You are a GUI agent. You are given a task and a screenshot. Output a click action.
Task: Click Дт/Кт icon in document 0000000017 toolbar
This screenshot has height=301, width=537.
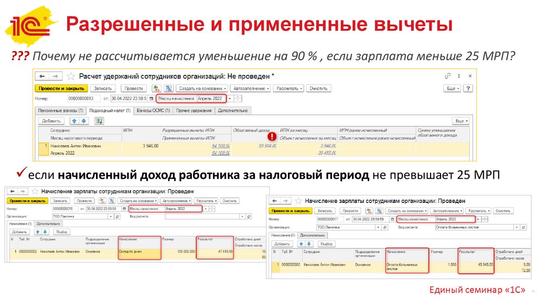[x=369, y=211]
